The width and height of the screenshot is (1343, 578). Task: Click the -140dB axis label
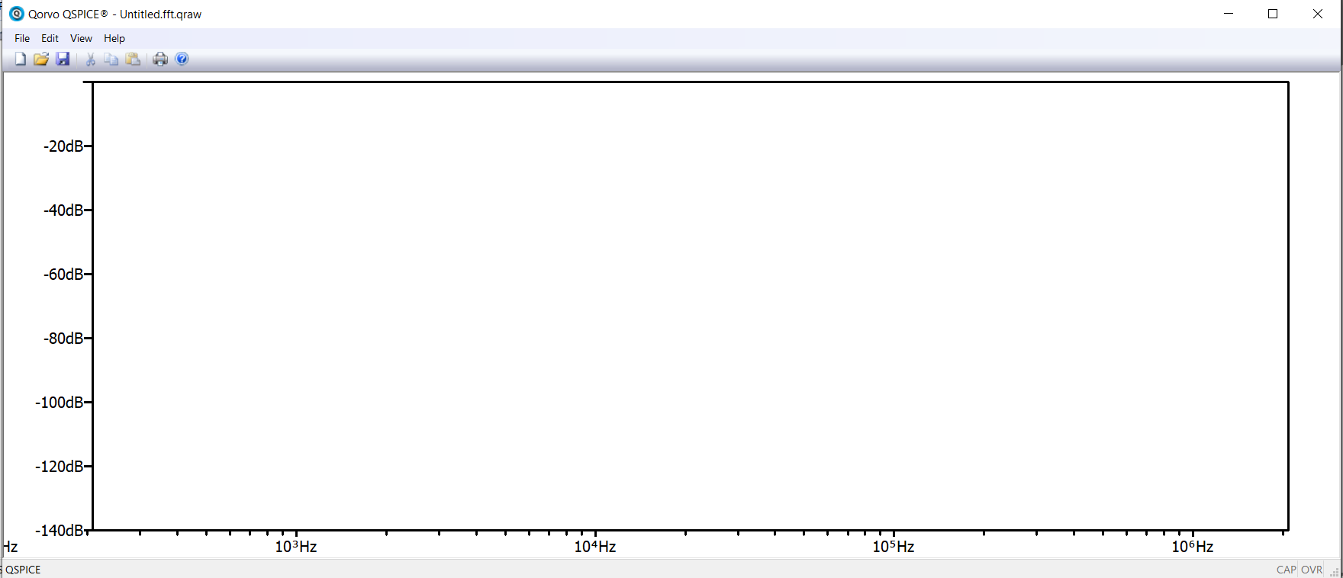click(60, 531)
